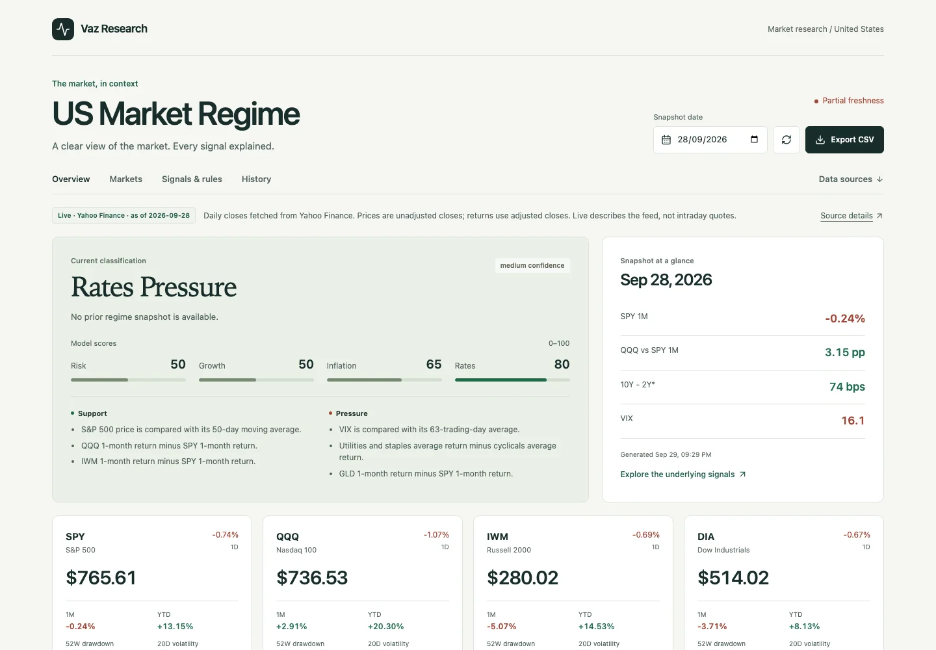Click the QQQ price $736.53
The height and width of the screenshot is (650, 936).
(312, 578)
